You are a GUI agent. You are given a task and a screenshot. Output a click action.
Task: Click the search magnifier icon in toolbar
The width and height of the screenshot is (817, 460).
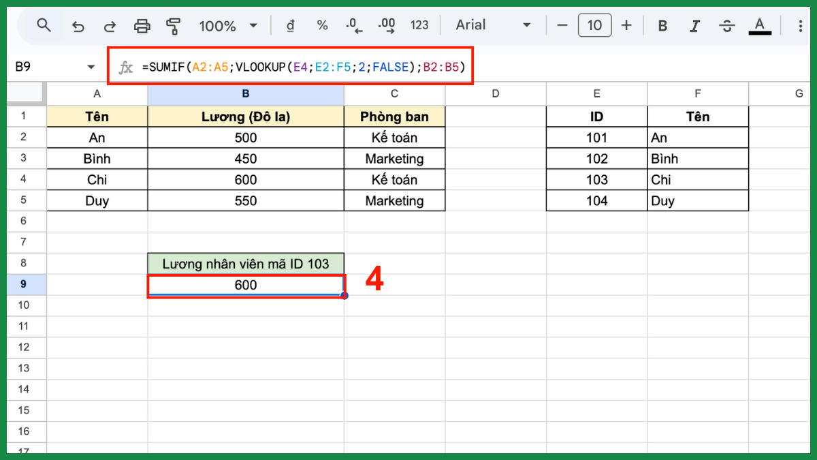44,26
